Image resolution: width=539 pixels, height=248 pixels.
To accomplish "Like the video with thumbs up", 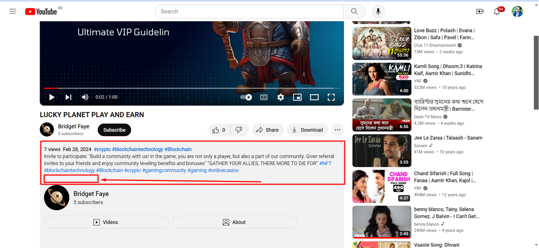I will click(219, 130).
